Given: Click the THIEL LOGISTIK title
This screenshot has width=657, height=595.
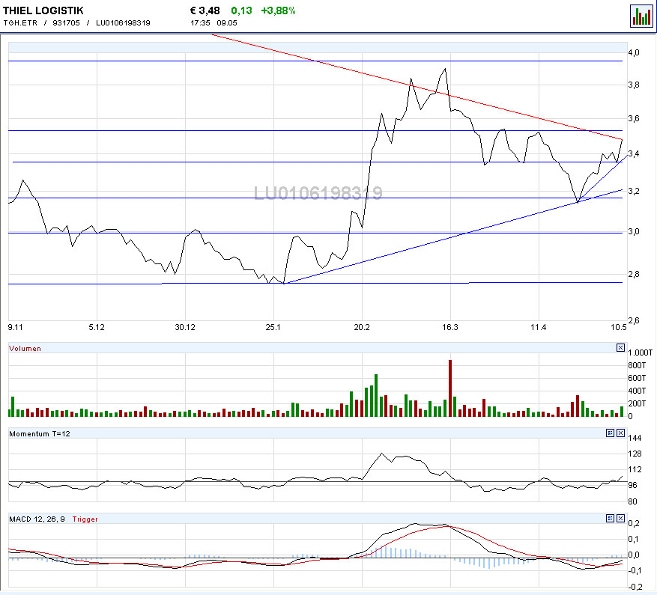Looking at the screenshot, I should tap(43, 10).
